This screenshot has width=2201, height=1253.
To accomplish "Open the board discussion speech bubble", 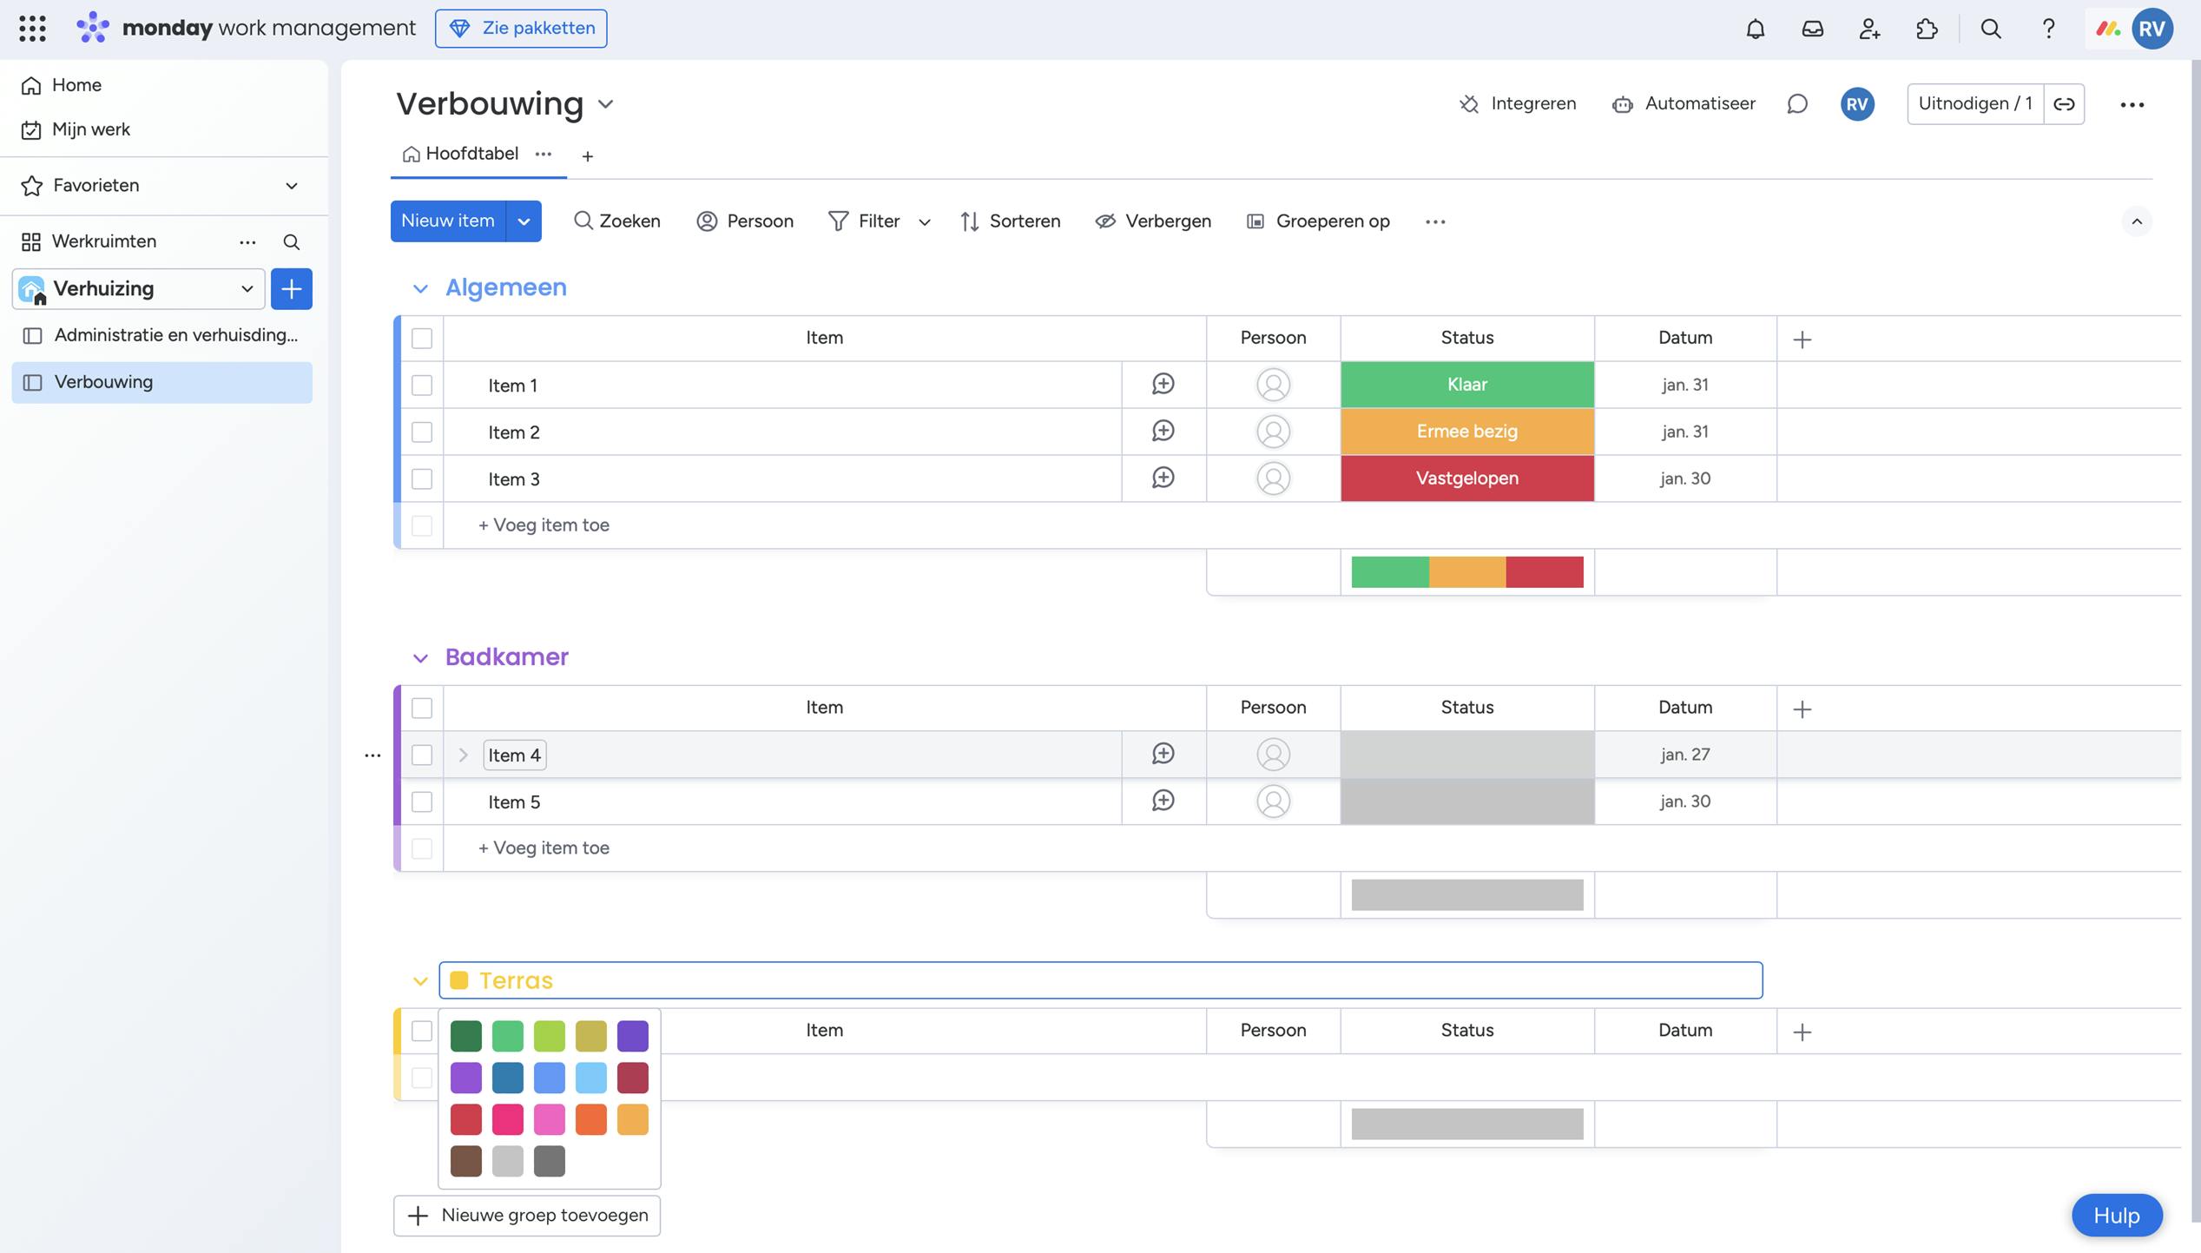I will 1797,104.
